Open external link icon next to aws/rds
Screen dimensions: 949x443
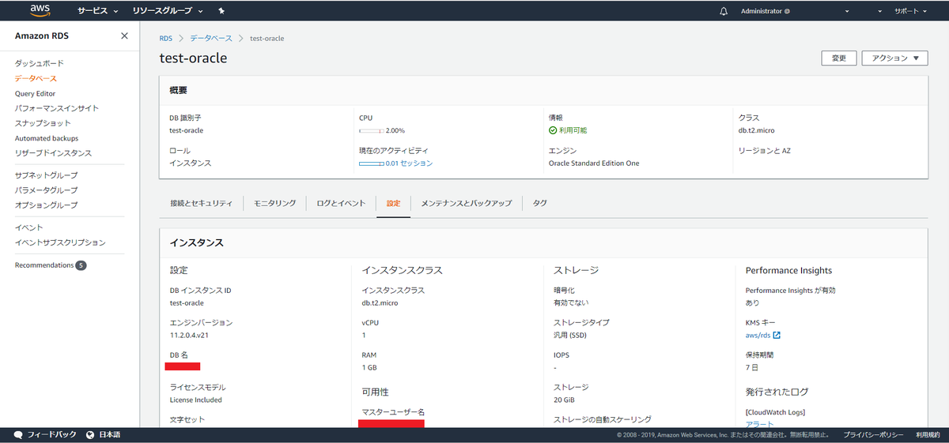point(777,335)
